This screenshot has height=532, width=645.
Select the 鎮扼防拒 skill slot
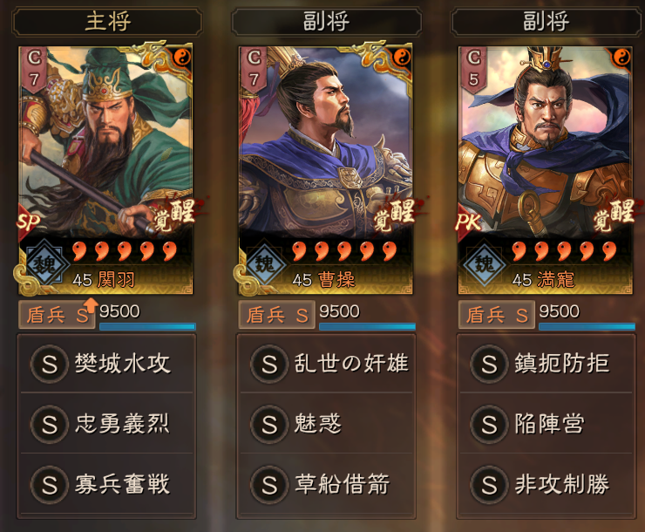coord(546,364)
